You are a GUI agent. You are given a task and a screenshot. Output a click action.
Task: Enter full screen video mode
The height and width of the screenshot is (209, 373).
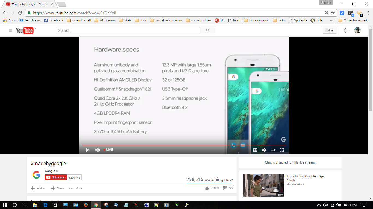[282, 150]
